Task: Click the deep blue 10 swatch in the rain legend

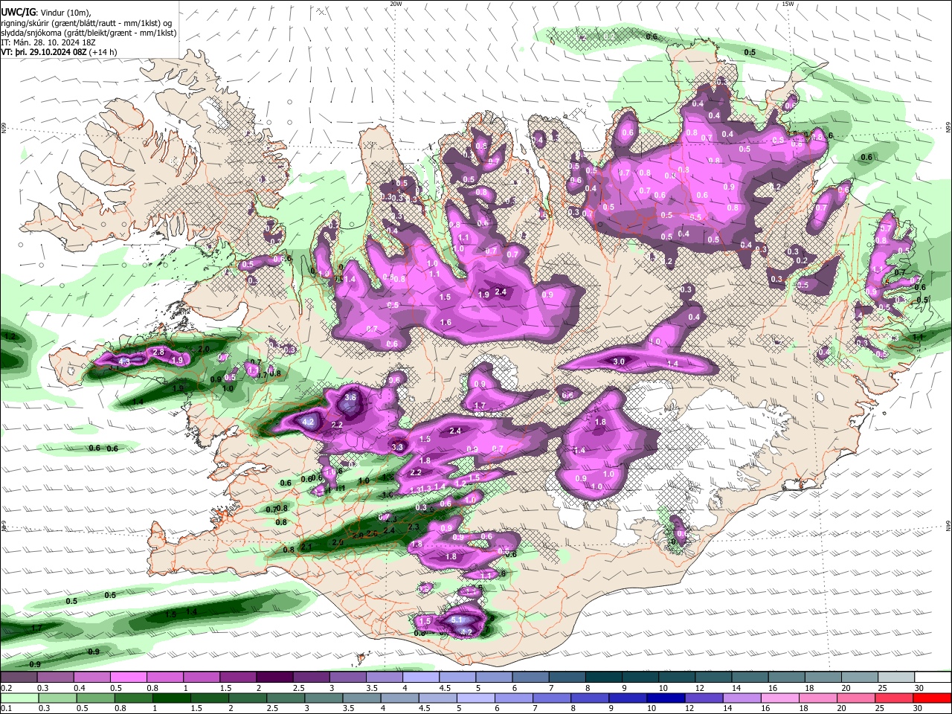Action: click(666, 698)
